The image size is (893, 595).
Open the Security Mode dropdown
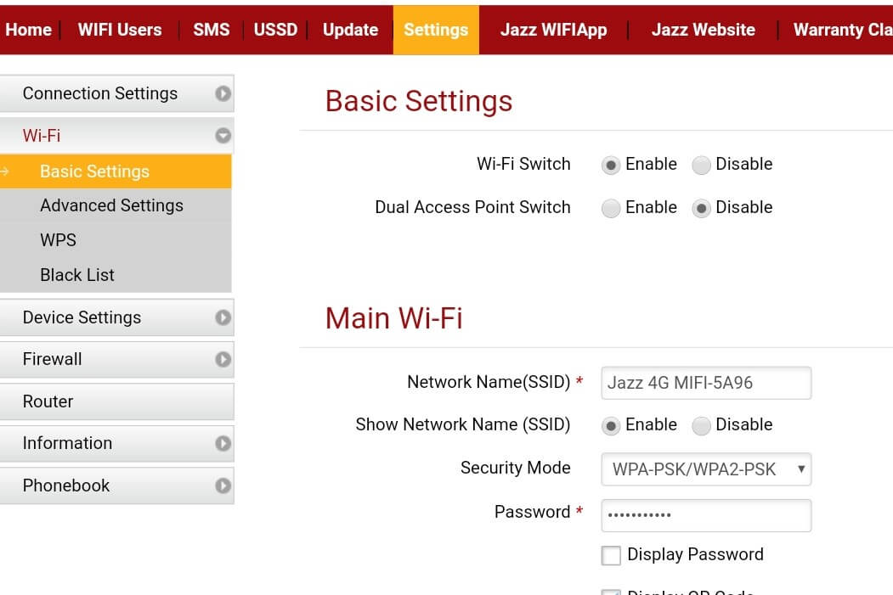click(x=705, y=469)
